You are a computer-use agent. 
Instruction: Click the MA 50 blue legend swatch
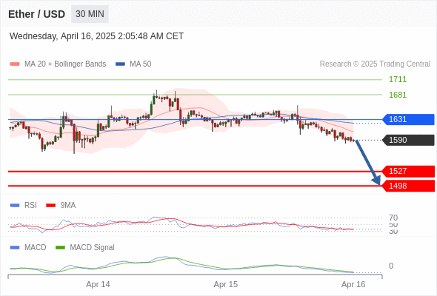pyautogui.click(x=121, y=64)
